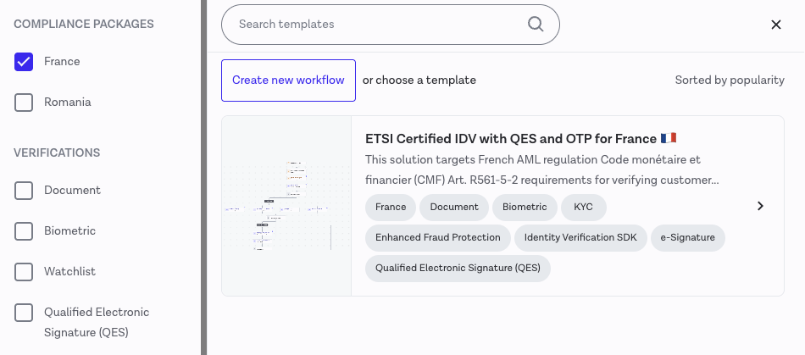The height and width of the screenshot is (355, 805).
Task: Close the template picker with X
Action: tap(776, 25)
